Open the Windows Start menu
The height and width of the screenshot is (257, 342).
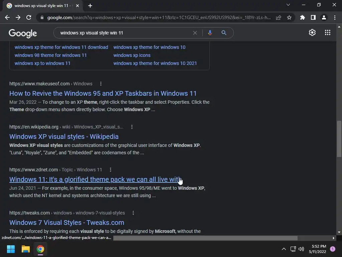coord(11,249)
